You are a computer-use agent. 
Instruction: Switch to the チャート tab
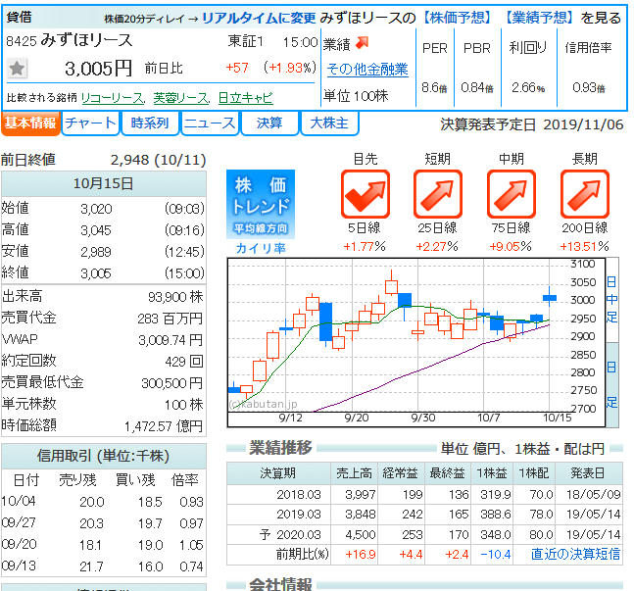(89, 123)
